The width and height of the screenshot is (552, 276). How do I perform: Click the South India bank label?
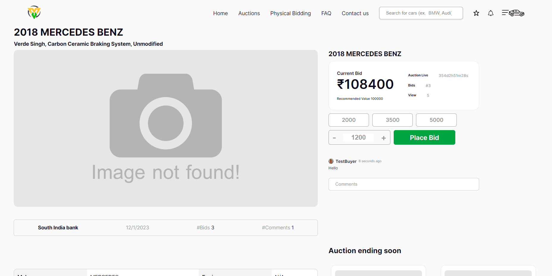pyautogui.click(x=58, y=228)
